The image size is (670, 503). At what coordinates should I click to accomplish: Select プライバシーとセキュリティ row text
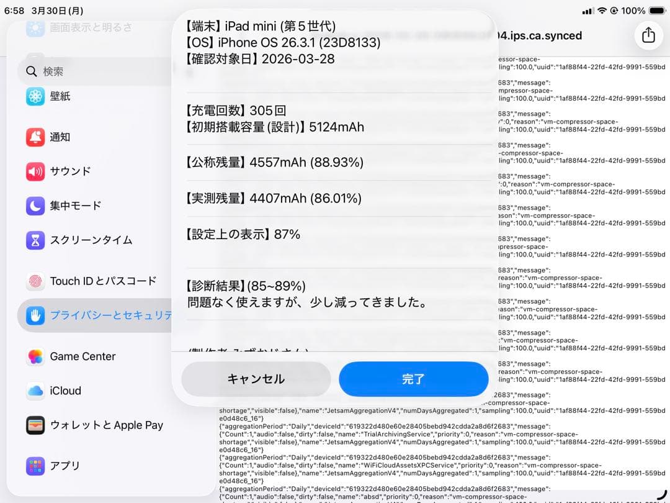coord(111,315)
